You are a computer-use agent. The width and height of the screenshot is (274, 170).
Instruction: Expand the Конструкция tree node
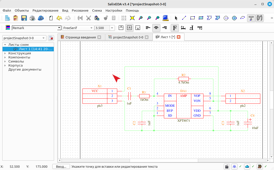point(5,53)
